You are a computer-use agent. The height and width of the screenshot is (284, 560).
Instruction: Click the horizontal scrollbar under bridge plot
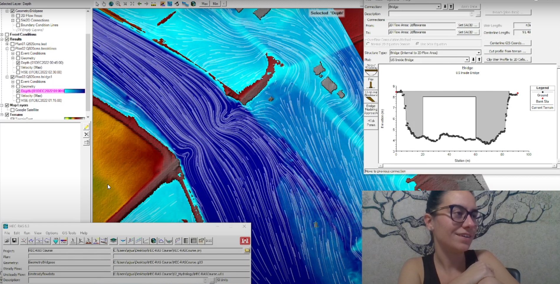[x=468, y=166]
